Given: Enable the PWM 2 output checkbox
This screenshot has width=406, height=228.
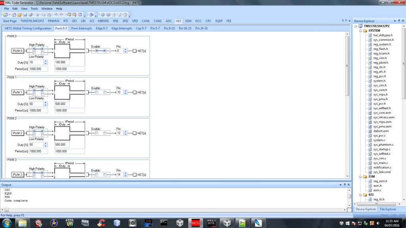Looking at the screenshot, I should 96,133.
